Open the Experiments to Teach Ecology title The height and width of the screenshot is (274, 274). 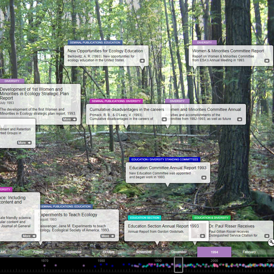[x=67, y=215]
